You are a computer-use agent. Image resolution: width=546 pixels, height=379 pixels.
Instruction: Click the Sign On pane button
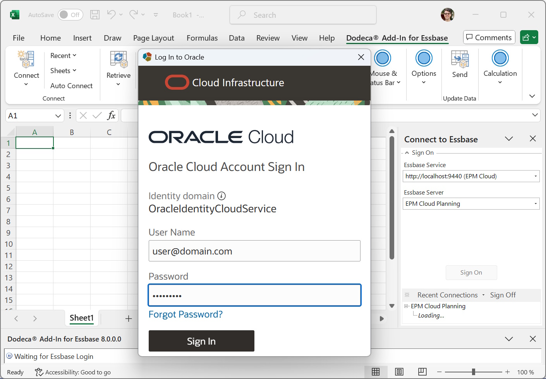click(471, 273)
